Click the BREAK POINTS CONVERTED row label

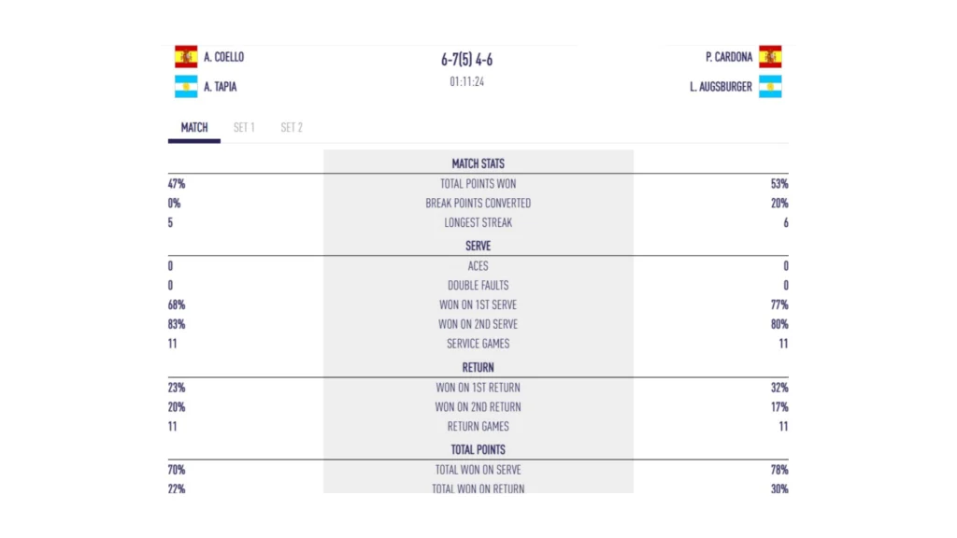[x=478, y=203]
